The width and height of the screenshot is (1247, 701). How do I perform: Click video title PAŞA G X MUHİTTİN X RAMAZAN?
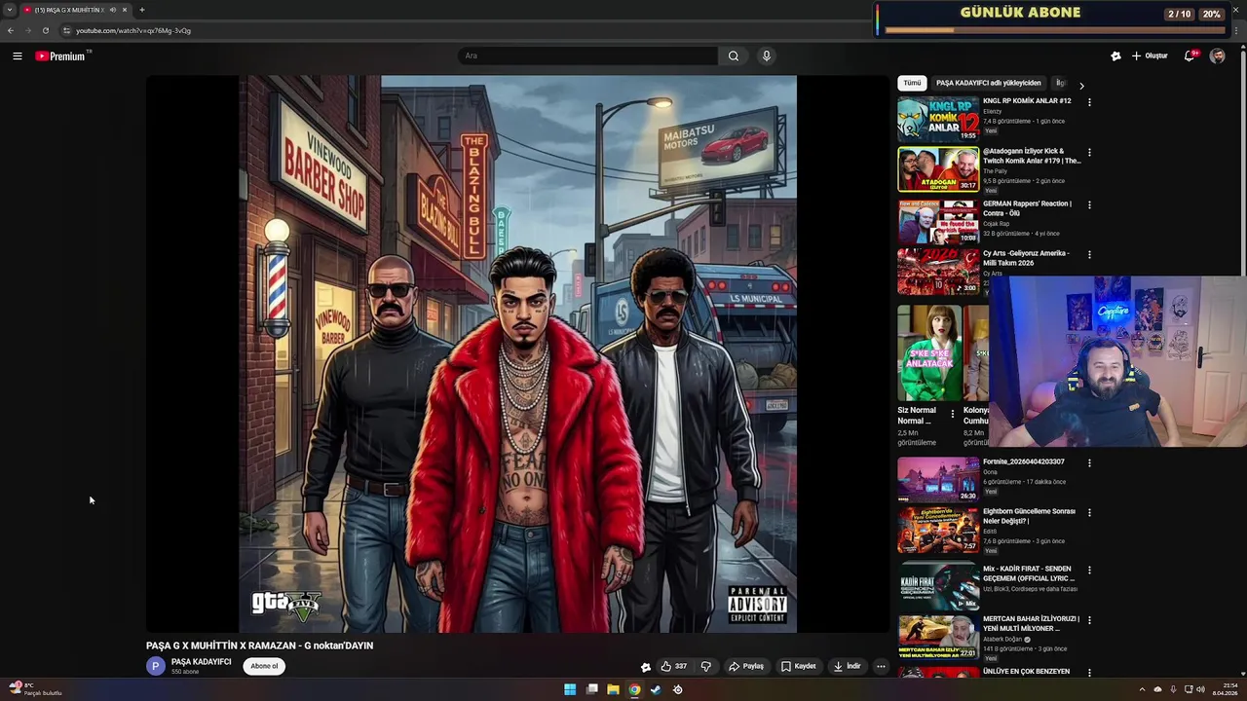tap(259, 646)
